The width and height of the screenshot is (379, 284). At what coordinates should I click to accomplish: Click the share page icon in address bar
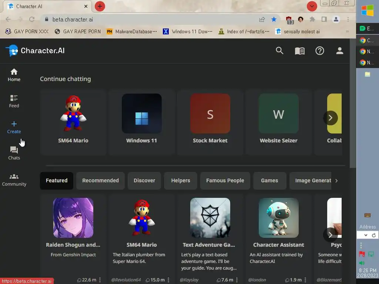(x=262, y=19)
